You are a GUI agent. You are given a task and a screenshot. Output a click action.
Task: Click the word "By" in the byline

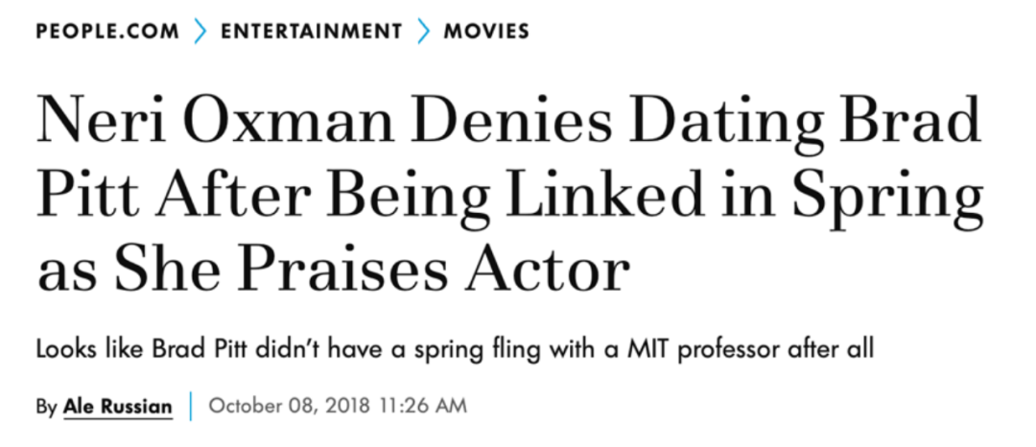46,407
